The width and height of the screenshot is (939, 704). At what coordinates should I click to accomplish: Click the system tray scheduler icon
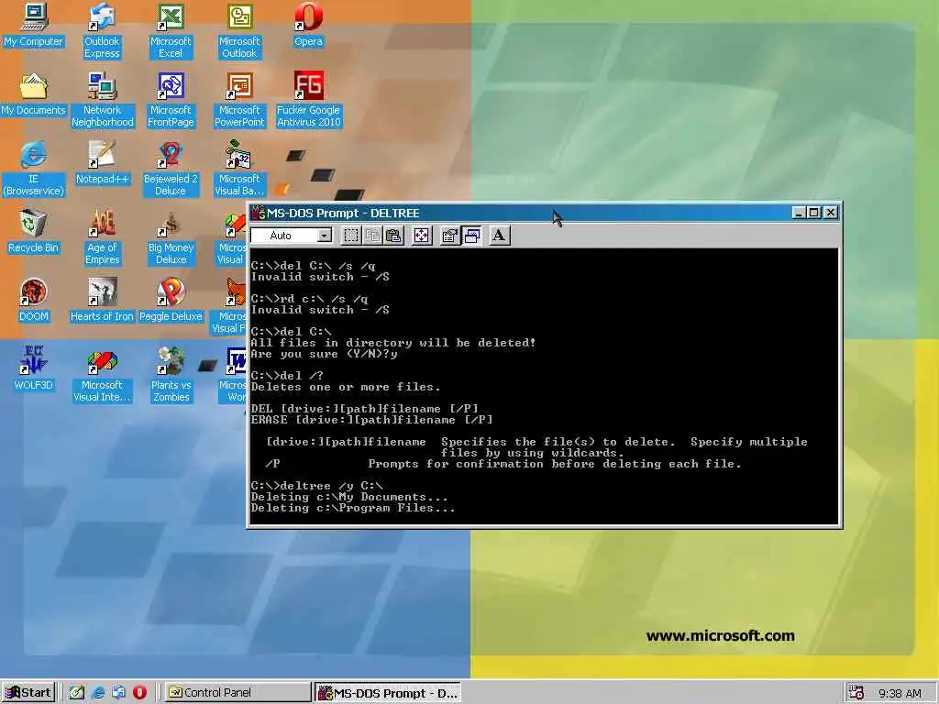[x=856, y=693]
